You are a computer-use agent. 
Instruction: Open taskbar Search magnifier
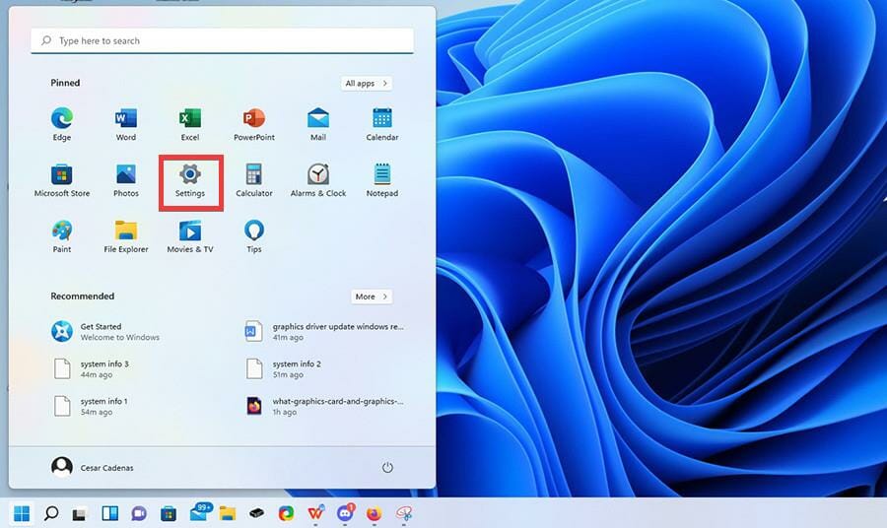coord(51,513)
